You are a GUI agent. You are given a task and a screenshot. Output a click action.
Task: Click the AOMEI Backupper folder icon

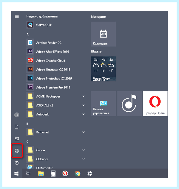tap(30, 96)
